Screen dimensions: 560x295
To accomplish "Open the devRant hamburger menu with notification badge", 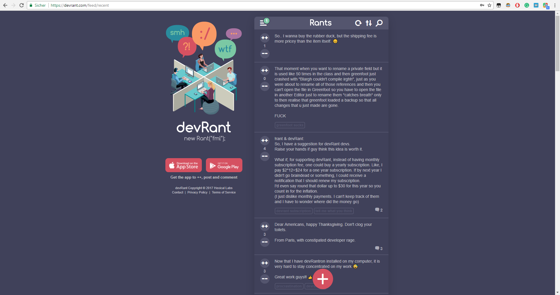I will coord(263,22).
